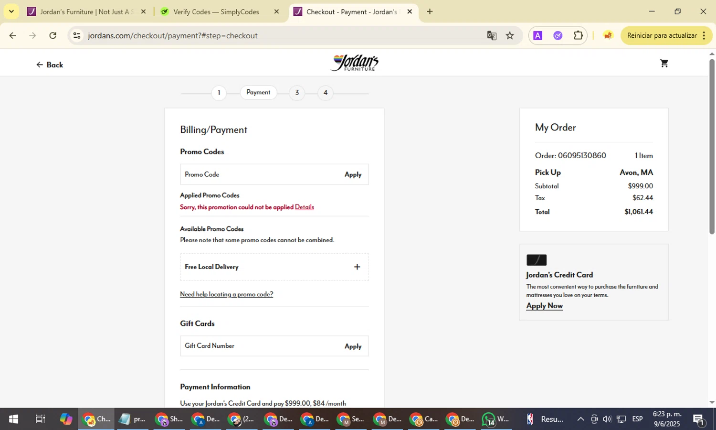716x430 pixels.
Task: Close the Checkout - Payment tab
Action: [x=410, y=11]
